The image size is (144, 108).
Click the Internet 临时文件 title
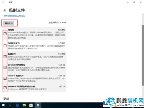click(16, 76)
